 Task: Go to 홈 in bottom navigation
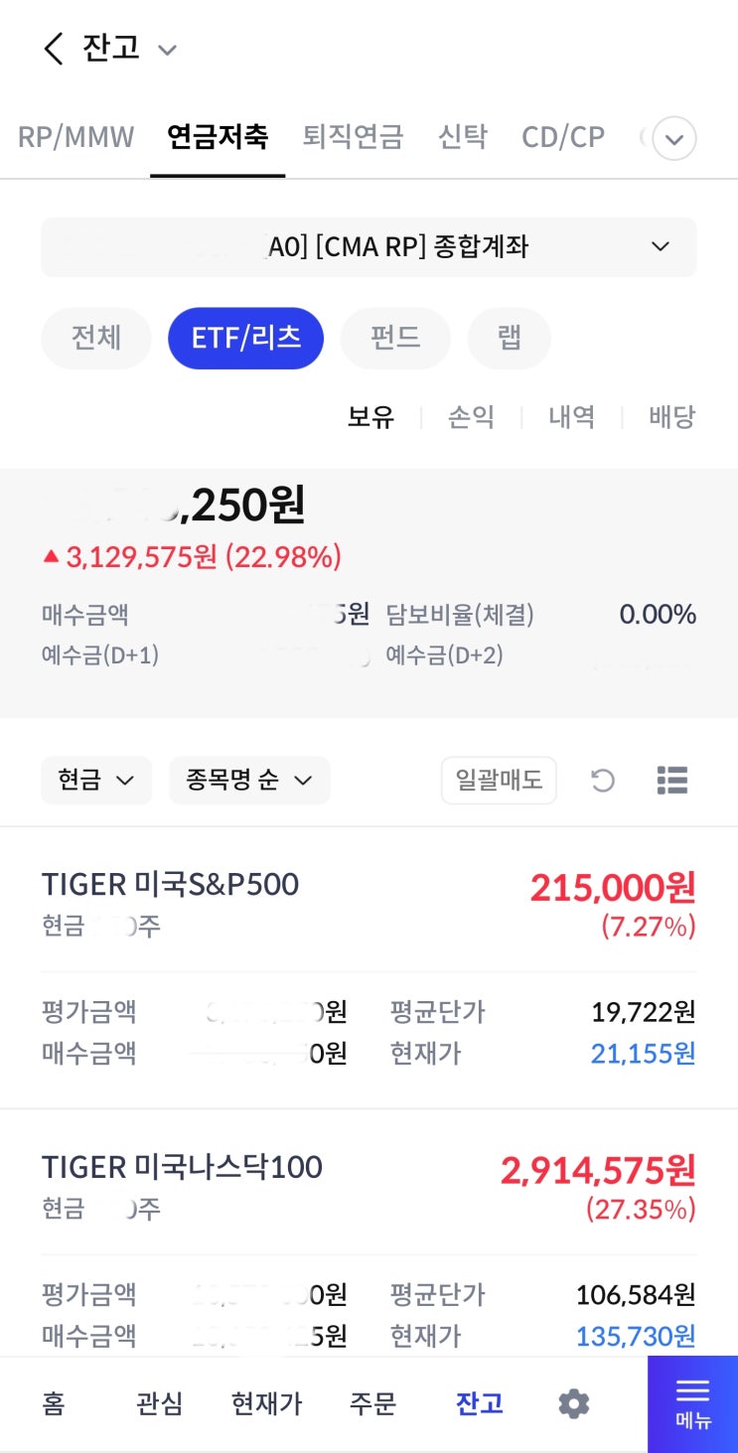[x=54, y=1403]
